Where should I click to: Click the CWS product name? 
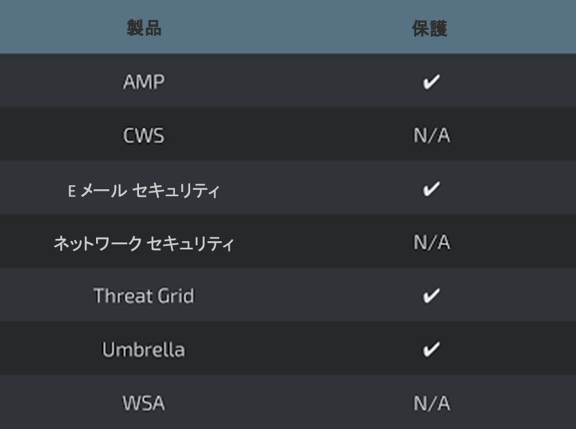click(144, 135)
